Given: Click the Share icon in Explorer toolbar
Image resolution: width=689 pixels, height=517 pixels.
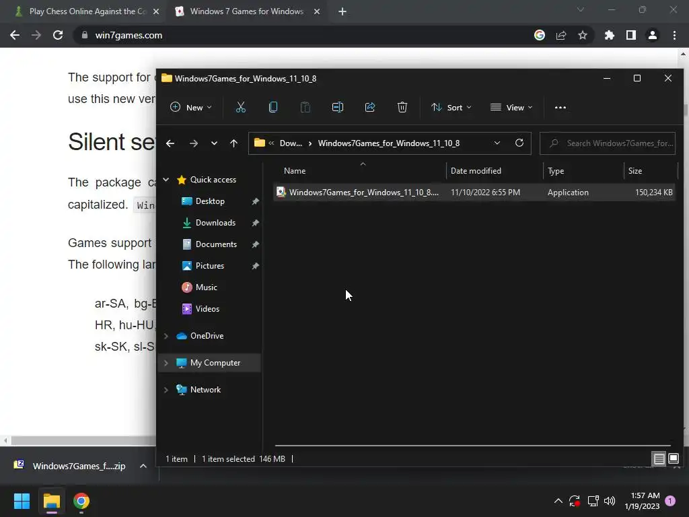Looking at the screenshot, I should pos(370,107).
